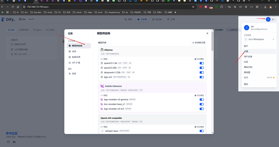The width and height of the screenshot is (279, 147).
Task: Open Roadmap from user menu
Action: click(x=259, y=72)
